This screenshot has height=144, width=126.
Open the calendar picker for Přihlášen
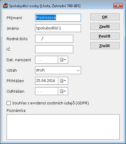(63, 81)
